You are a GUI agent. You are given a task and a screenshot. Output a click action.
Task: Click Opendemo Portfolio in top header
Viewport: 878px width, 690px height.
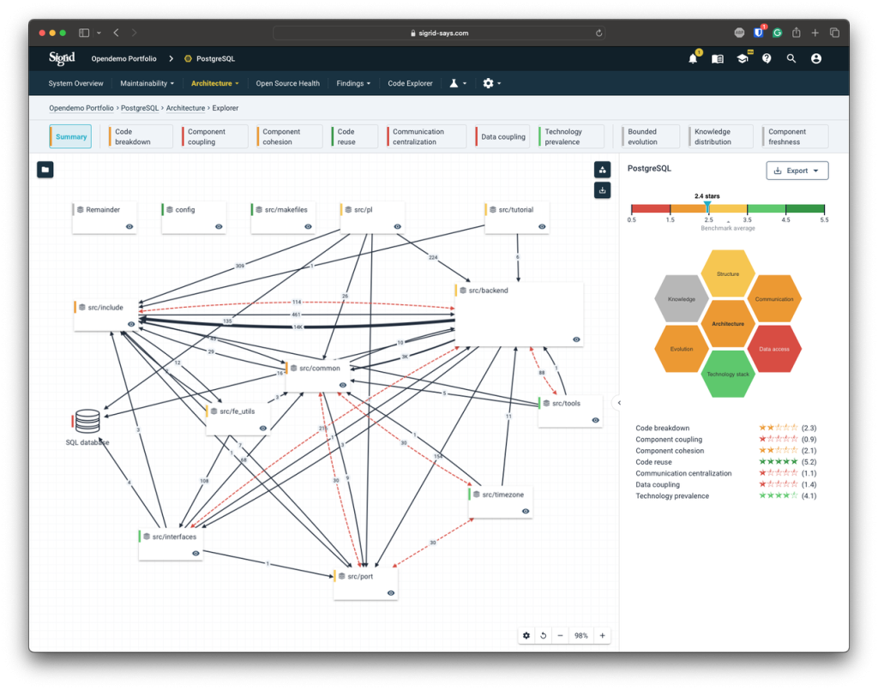click(123, 58)
